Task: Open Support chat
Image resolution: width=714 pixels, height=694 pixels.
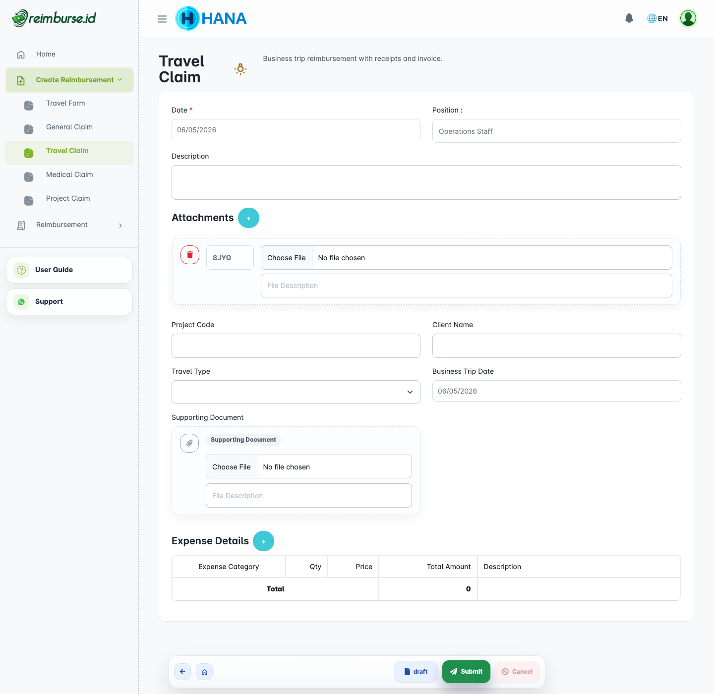Action: pos(69,302)
